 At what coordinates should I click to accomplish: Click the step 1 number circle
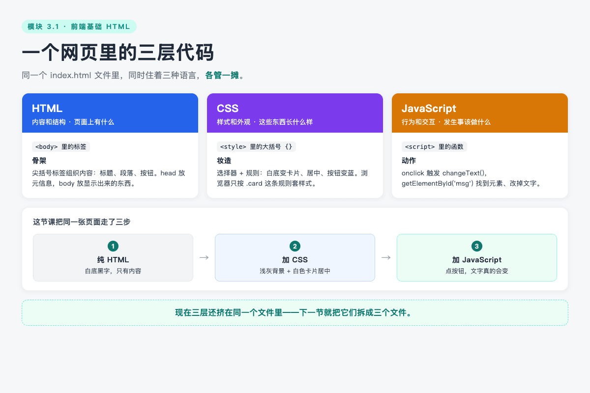(113, 246)
